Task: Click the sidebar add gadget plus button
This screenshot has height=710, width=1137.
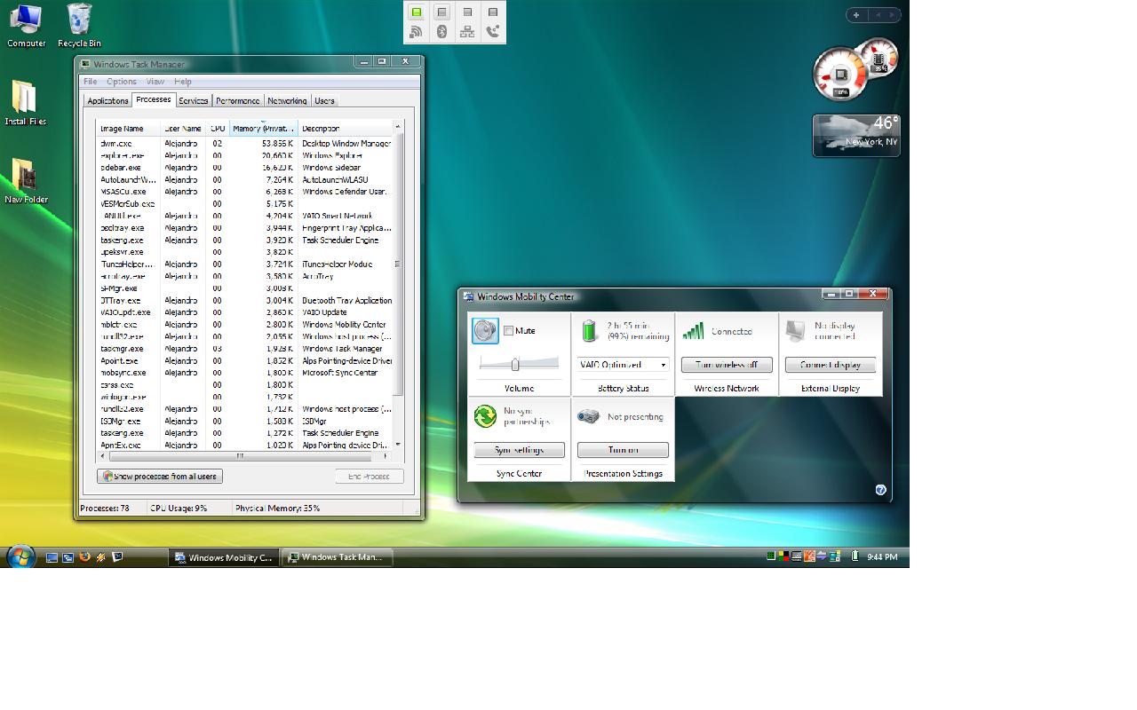Action: [856, 14]
